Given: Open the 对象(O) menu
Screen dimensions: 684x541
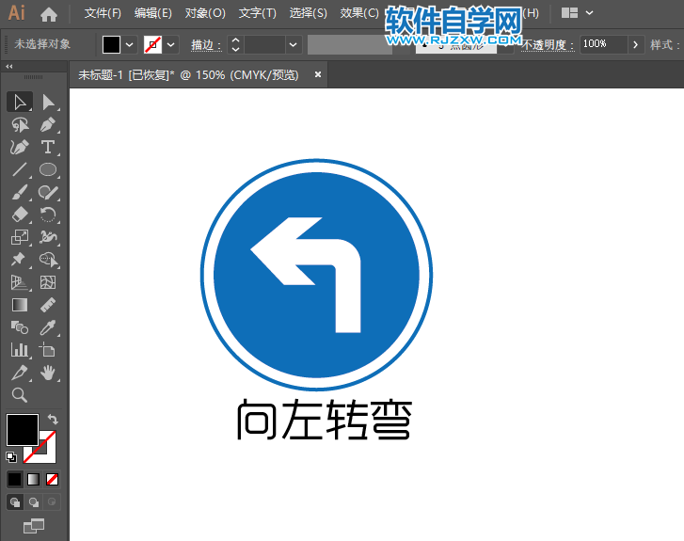Looking at the screenshot, I should [205, 13].
